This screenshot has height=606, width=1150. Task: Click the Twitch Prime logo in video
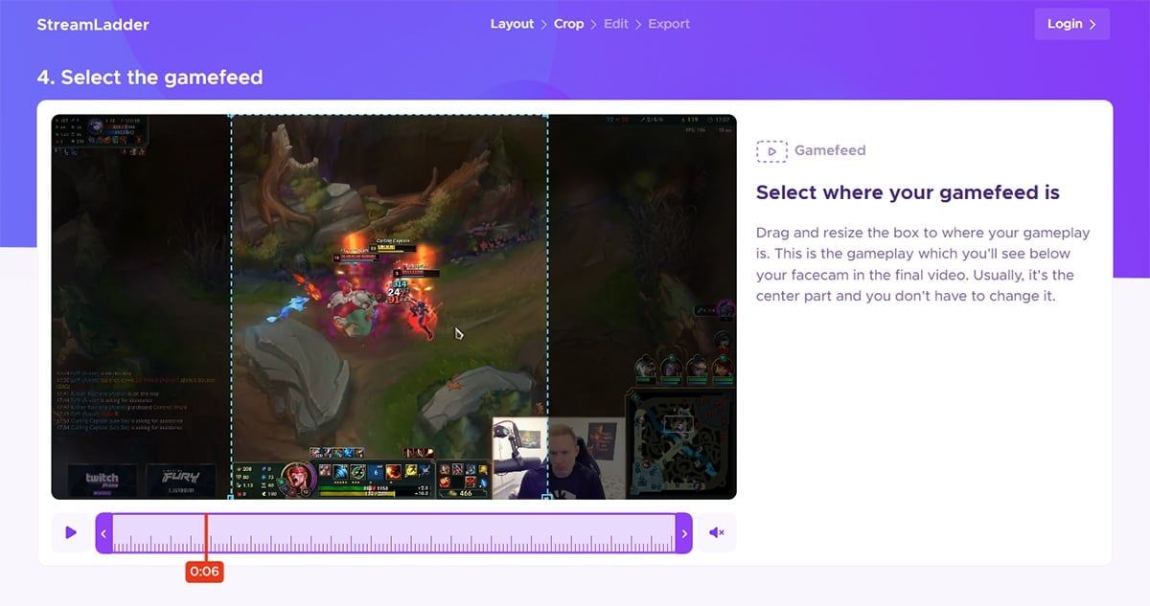pyautogui.click(x=102, y=479)
